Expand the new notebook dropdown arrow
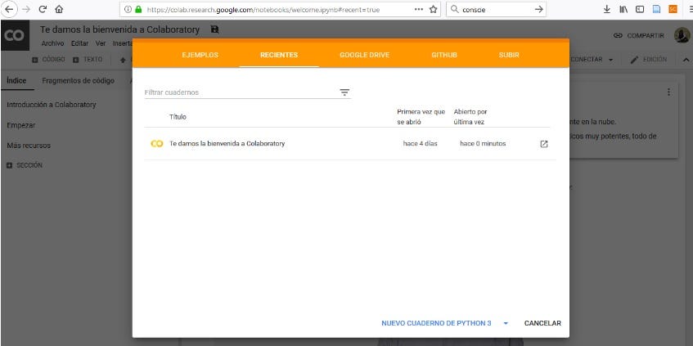 [x=506, y=323]
